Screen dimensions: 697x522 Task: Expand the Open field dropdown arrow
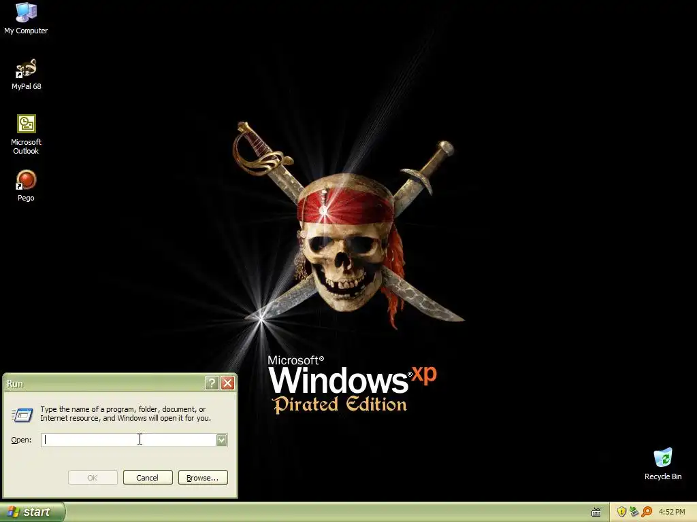pyautogui.click(x=221, y=440)
